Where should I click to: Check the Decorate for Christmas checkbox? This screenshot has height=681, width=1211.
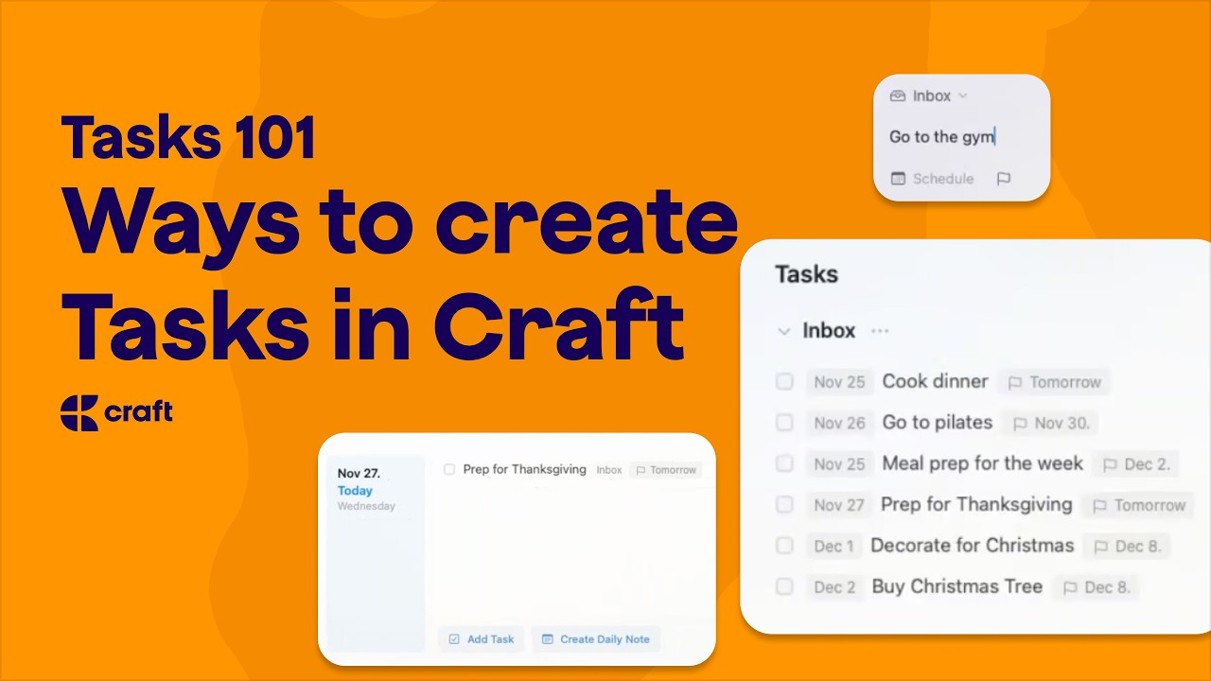pos(784,545)
